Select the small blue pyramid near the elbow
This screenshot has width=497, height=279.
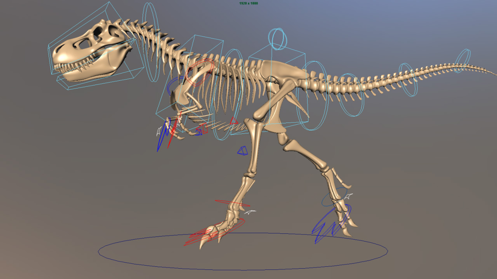click(199, 132)
